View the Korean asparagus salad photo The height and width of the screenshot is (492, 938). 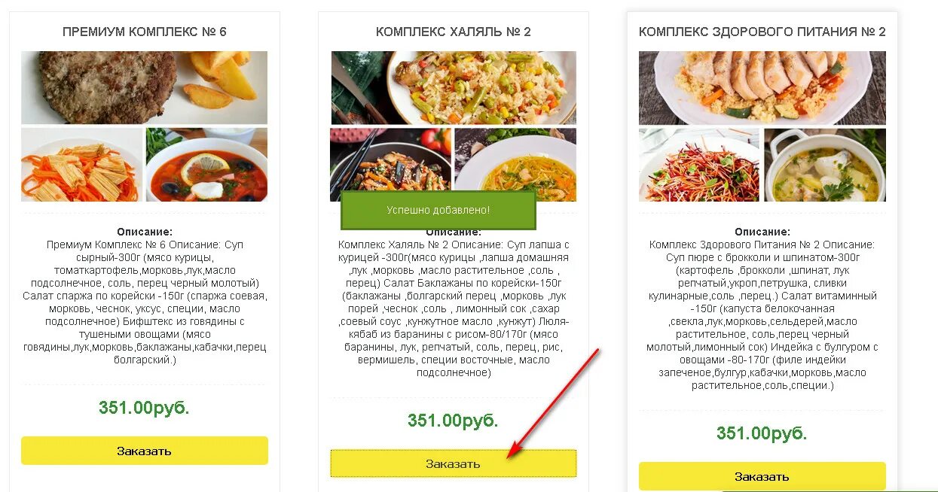pyautogui.click(x=81, y=165)
